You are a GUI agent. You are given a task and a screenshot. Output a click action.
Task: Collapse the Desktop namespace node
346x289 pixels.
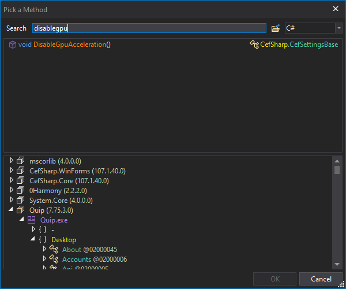33,239
